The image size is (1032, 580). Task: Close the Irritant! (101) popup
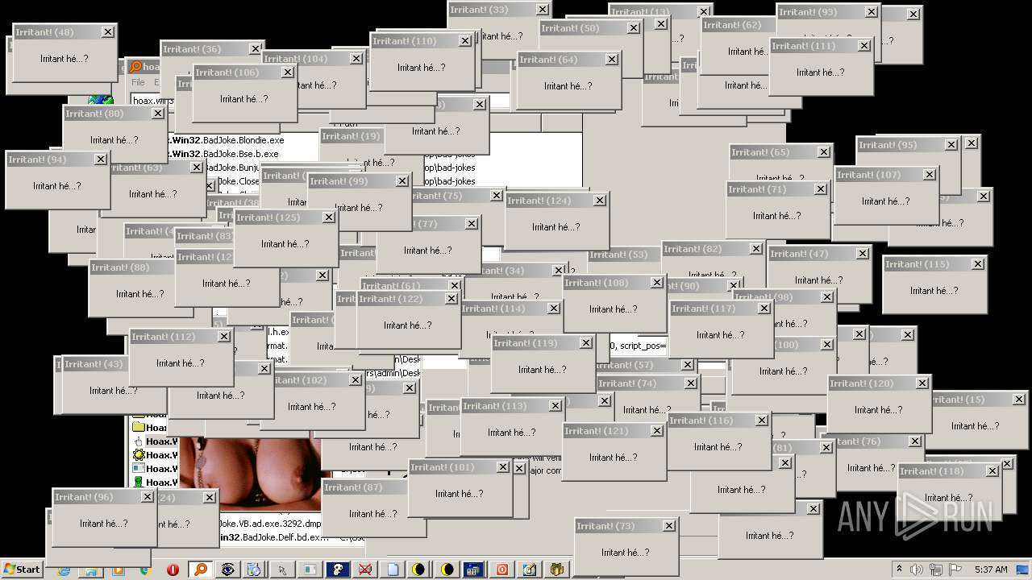click(x=502, y=467)
